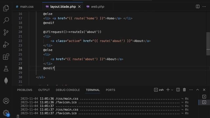Split the editor to the right
Screen dimensions: 210x118
click(x=198, y=7)
